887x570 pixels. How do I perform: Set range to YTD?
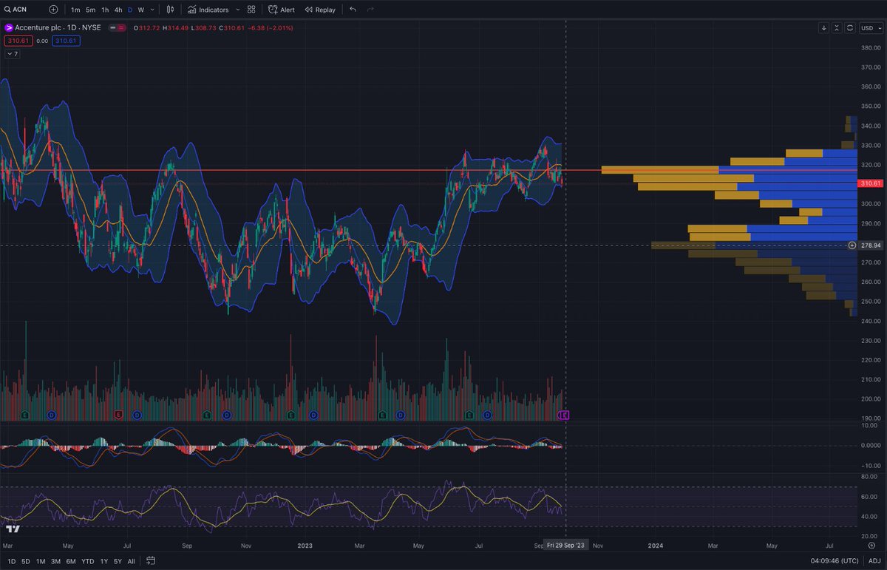87,560
